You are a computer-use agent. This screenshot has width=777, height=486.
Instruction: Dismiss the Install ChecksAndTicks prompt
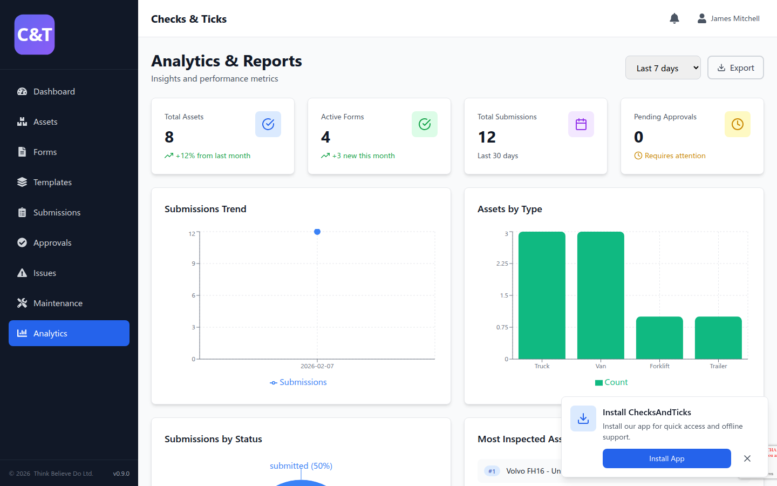pyautogui.click(x=747, y=458)
